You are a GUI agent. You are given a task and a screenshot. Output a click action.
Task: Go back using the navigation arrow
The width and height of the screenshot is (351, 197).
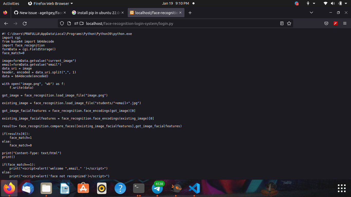tap(6, 23)
